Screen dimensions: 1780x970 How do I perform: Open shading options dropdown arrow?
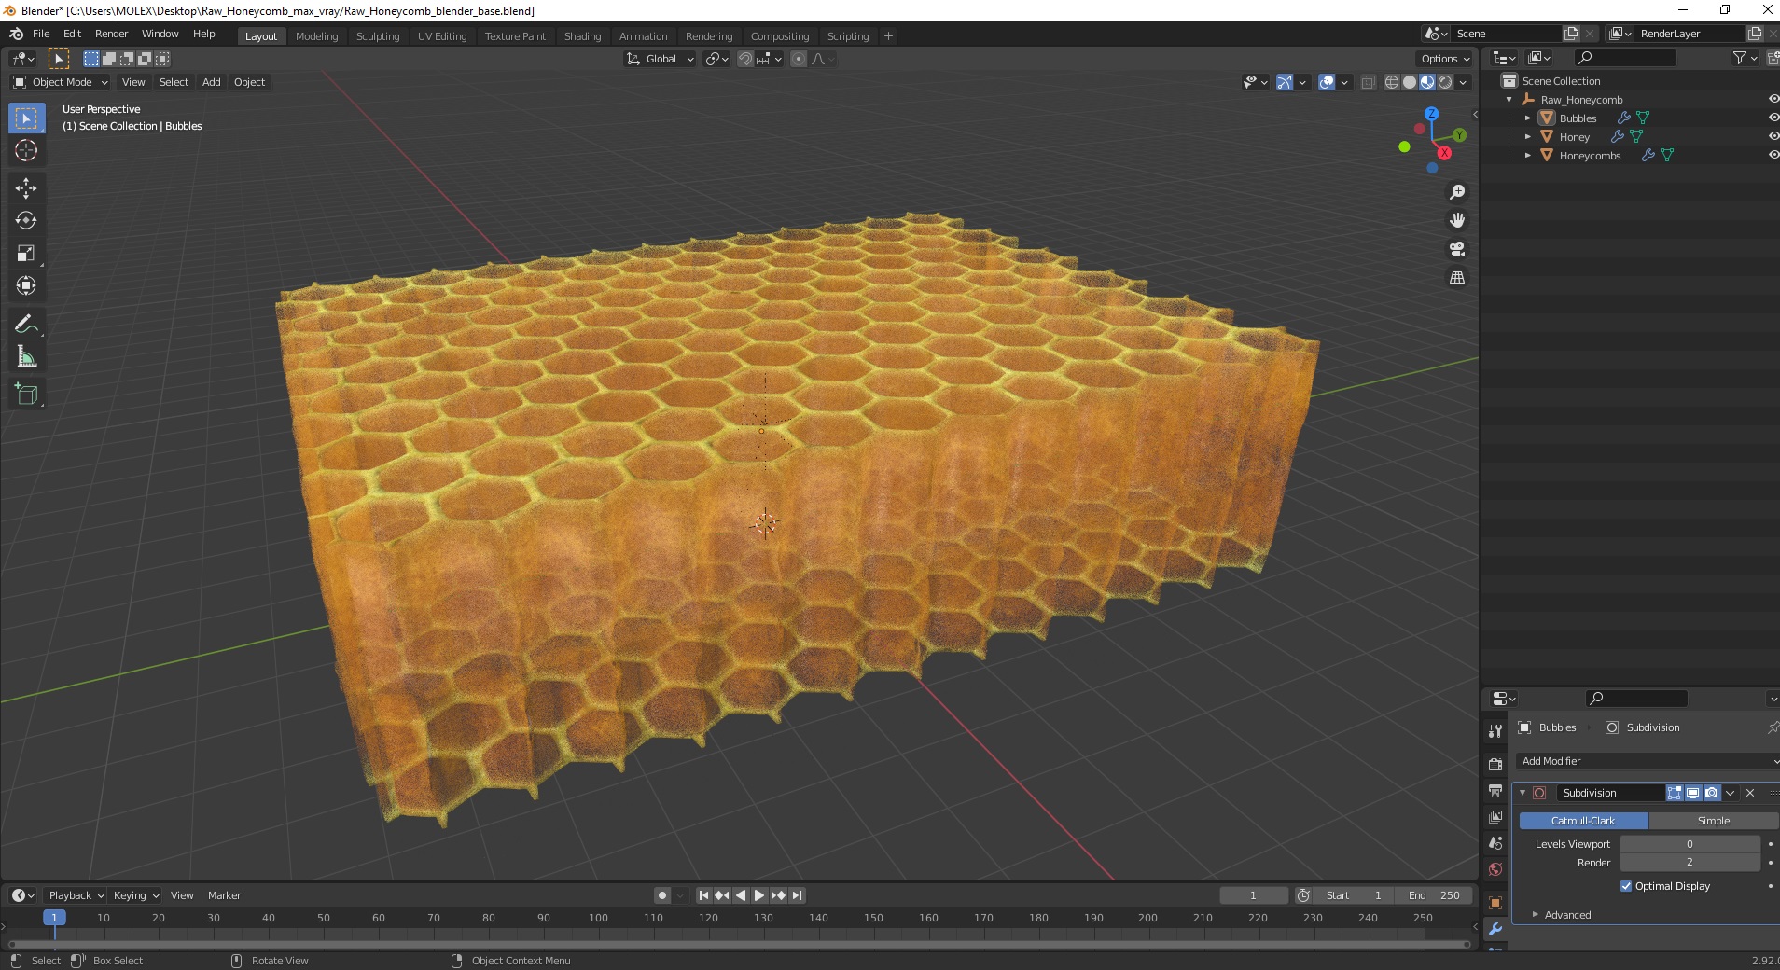[x=1463, y=82]
